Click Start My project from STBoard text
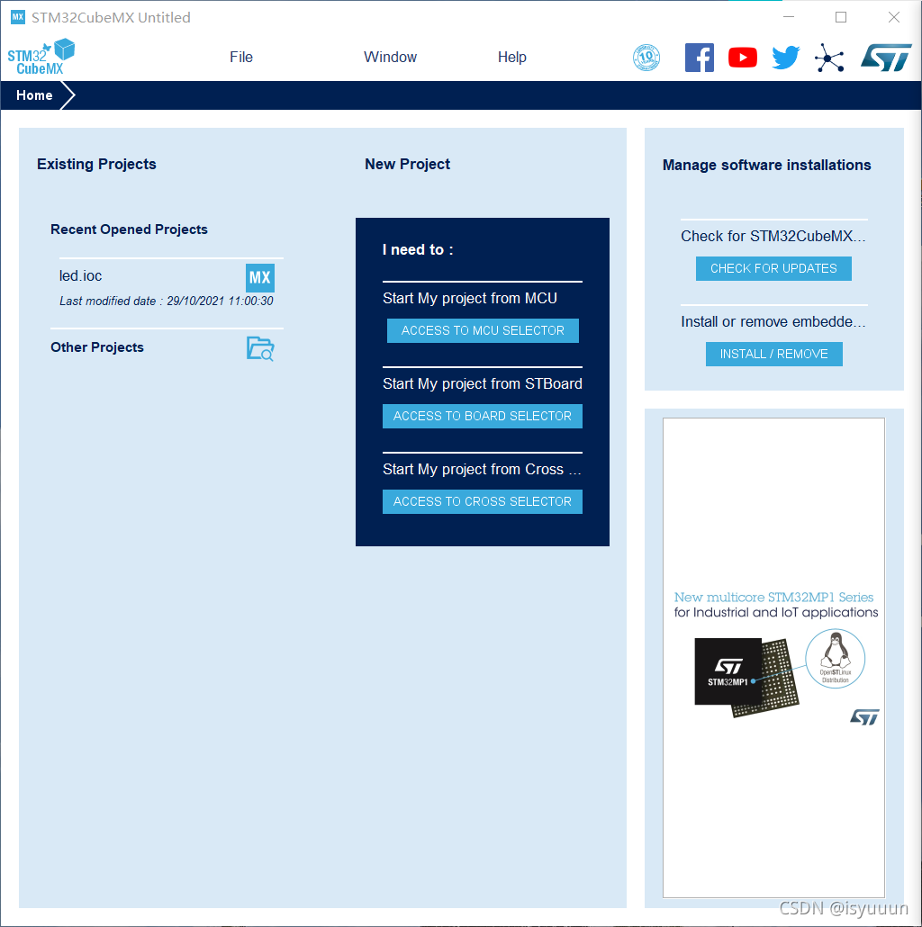Viewport: 922px width, 927px height. pos(482,383)
